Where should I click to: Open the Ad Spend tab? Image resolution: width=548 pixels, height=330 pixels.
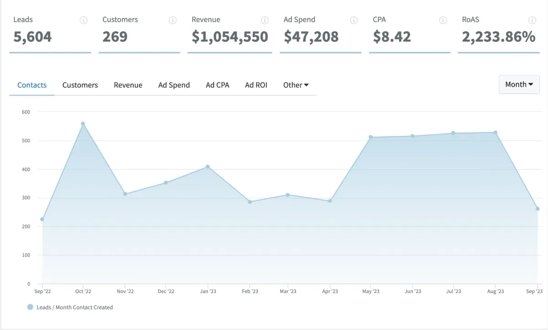pos(174,85)
